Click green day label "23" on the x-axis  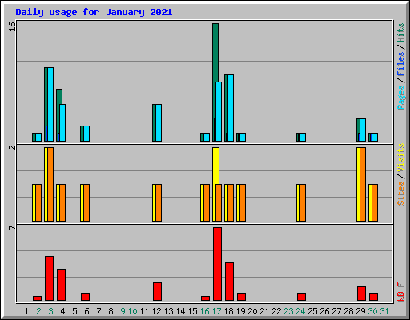pos(288,311)
